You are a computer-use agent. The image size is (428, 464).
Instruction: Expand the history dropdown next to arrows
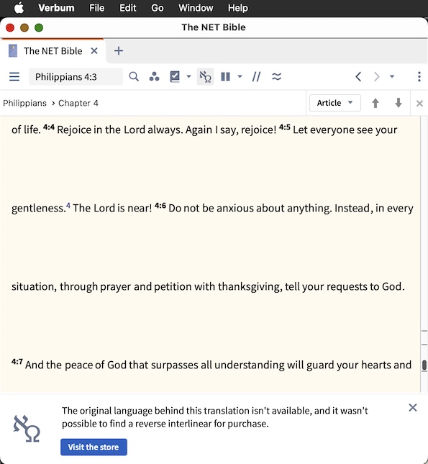pyautogui.click(x=392, y=77)
